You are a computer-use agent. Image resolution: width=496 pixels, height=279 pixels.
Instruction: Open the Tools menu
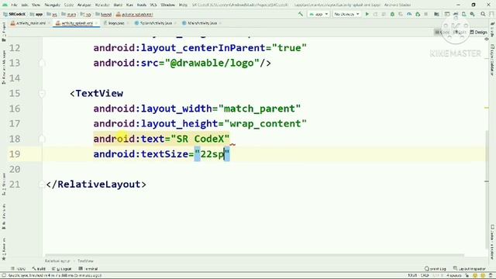pyautogui.click(x=141, y=5)
